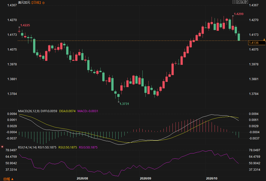Click the orange circled-plus icon beside 【日线】
Viewport: 266px width, 181px height.
[x=43, y=3]
